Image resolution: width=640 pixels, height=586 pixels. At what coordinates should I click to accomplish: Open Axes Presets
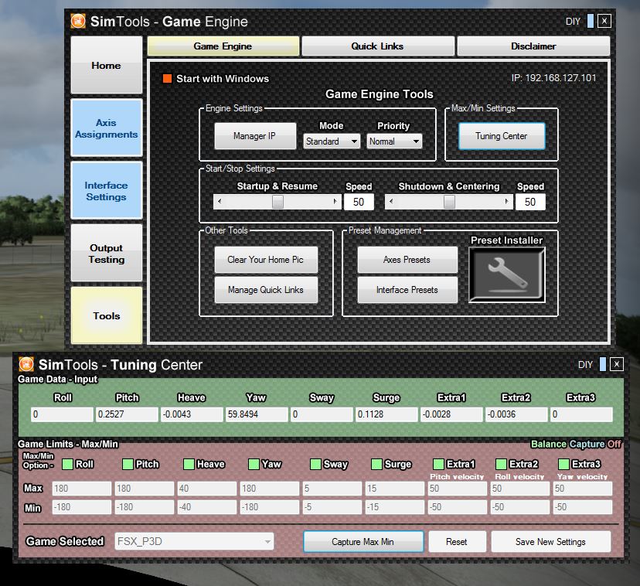tap(407, 260)
